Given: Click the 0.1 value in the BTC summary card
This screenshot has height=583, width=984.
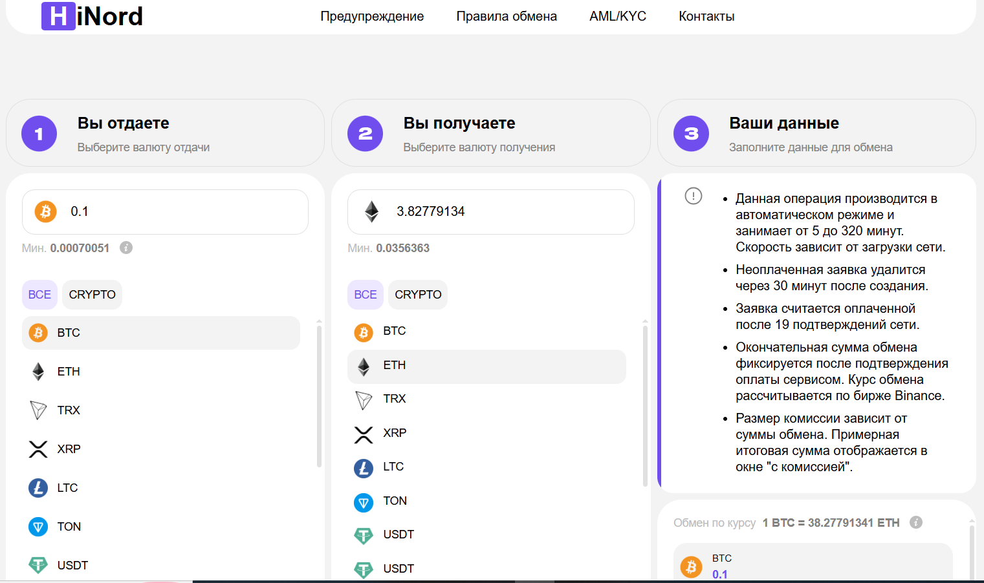Looking at the screenshot, I should (x=720, y=575).
